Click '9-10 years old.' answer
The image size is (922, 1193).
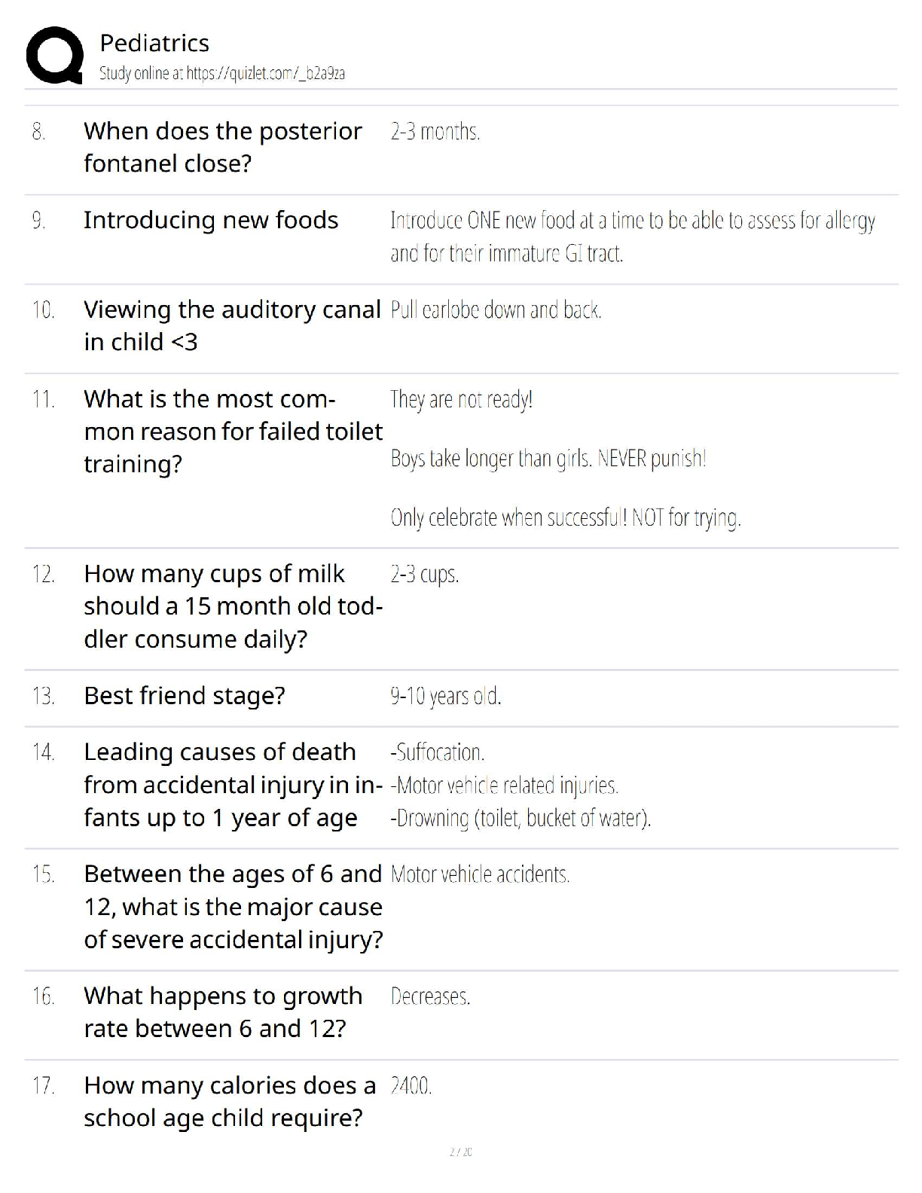tap(445, 696)
